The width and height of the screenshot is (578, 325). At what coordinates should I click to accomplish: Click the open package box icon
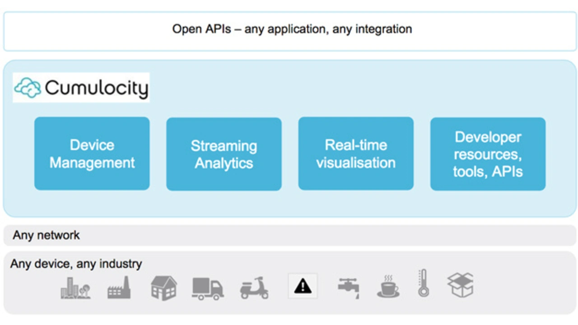(x=460, y=285)
